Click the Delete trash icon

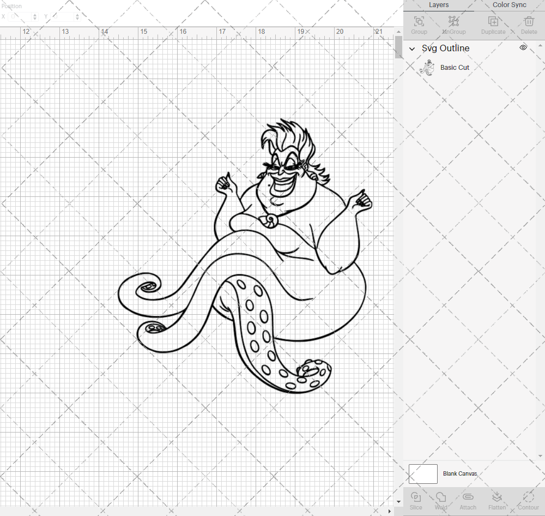pos(529,21)
